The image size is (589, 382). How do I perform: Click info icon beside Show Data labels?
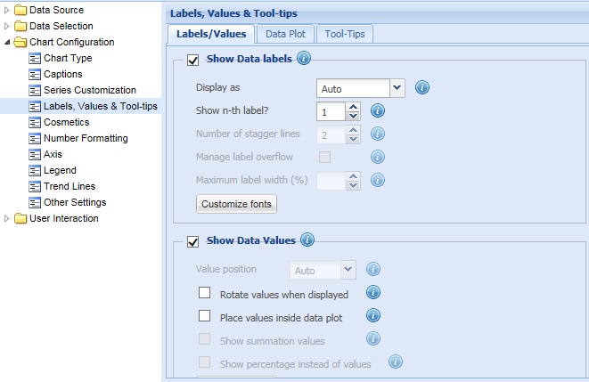[x=303, y=60]
